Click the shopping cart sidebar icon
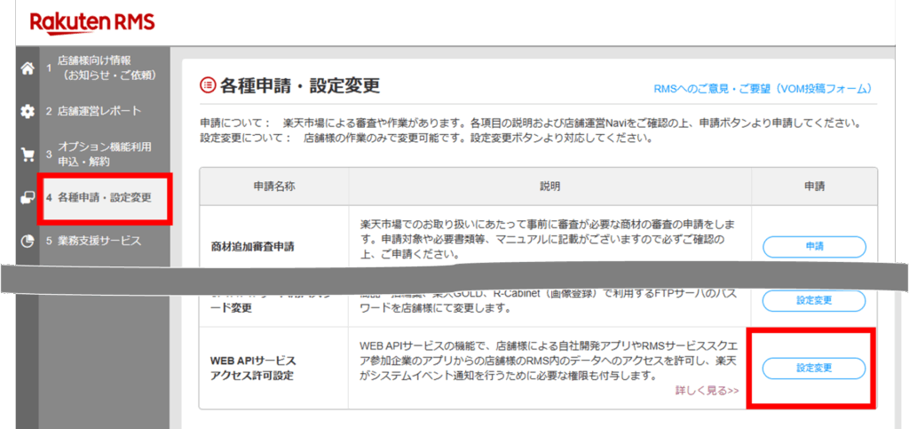Viewport: 909px width, 429px height. [27, 155]
